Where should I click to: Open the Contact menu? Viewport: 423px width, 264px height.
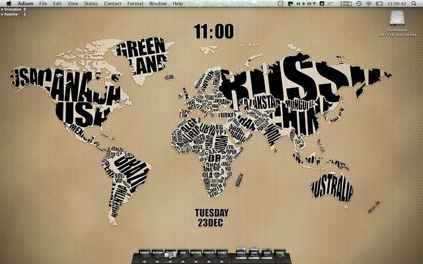point(113,3)
